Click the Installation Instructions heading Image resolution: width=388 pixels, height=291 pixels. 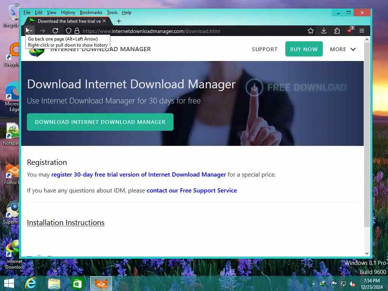coord(66,222)
